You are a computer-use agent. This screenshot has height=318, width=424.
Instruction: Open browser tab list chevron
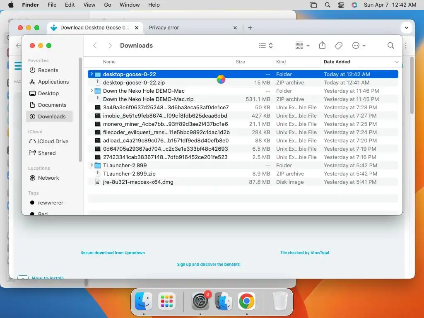pyautogui.click(x=406, y=28)
